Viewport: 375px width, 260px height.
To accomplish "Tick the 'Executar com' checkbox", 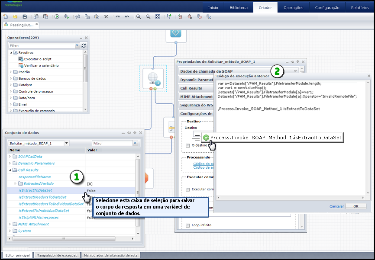I will click(x=187, y=189).
